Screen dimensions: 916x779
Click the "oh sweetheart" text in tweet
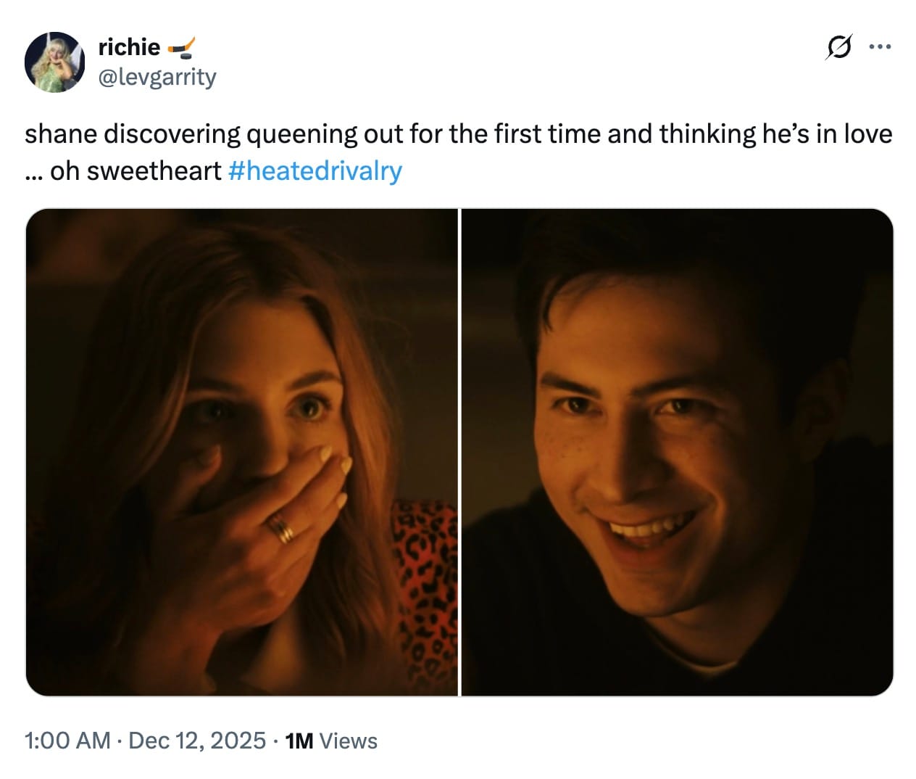click(136, 170)
